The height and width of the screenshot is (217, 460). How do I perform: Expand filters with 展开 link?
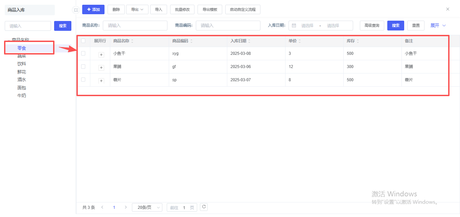[x=438, y=26]
